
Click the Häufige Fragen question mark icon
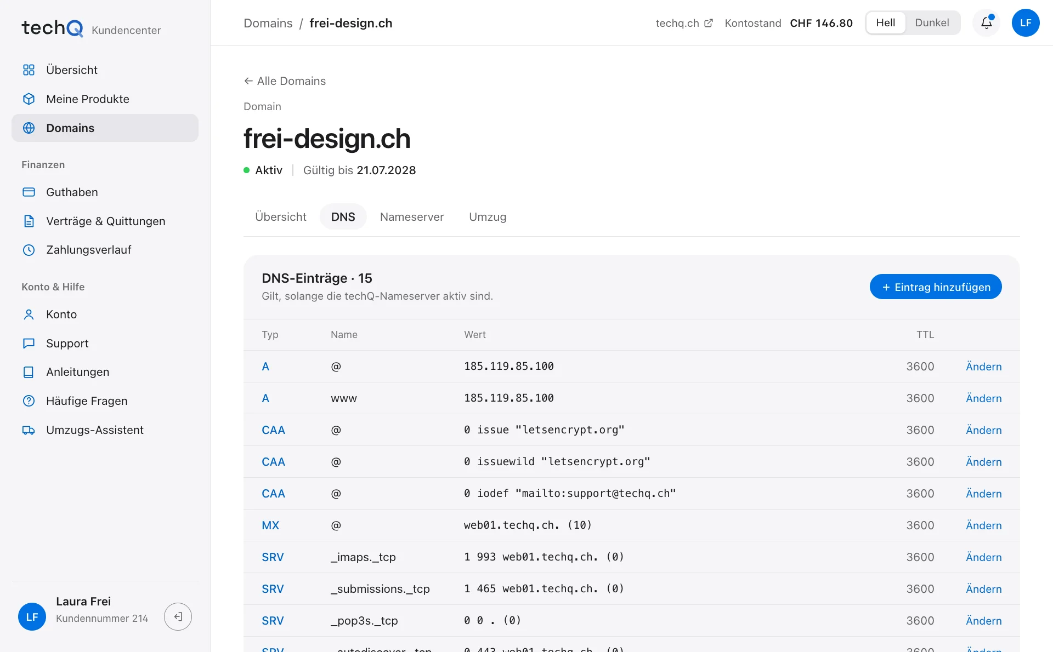(x=29, y=401)
